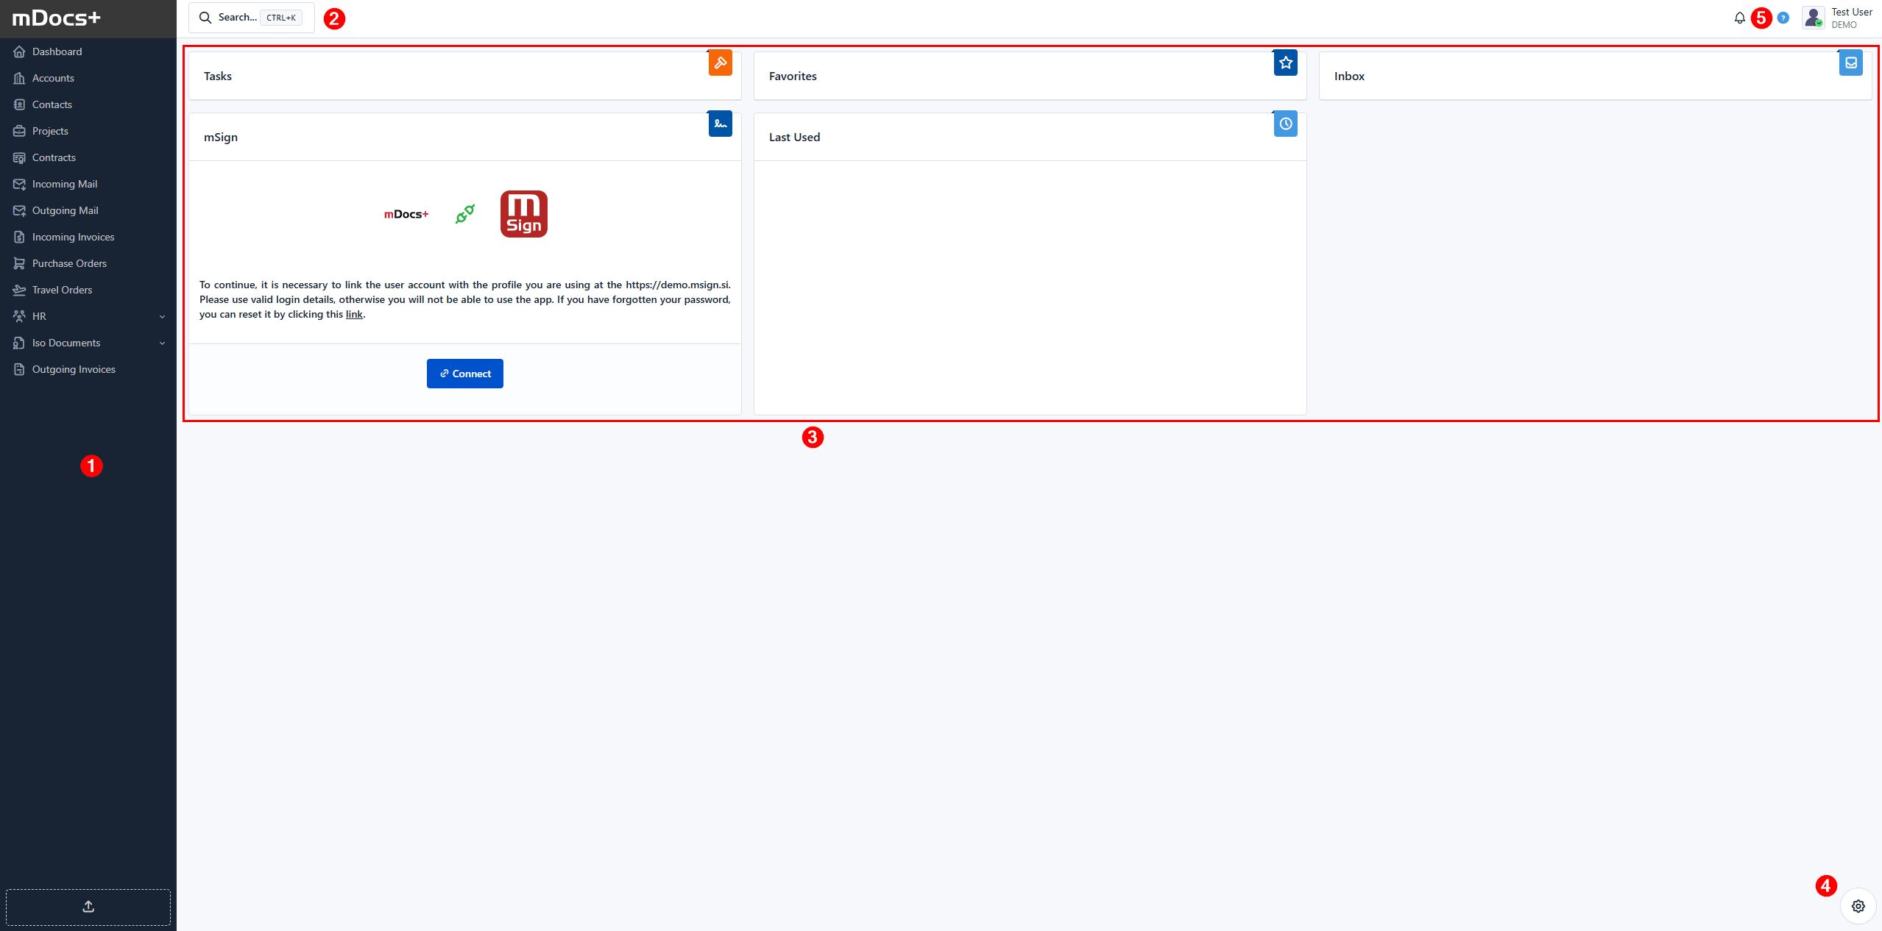Go to Dashboard in the sidebar

(88, 51)
